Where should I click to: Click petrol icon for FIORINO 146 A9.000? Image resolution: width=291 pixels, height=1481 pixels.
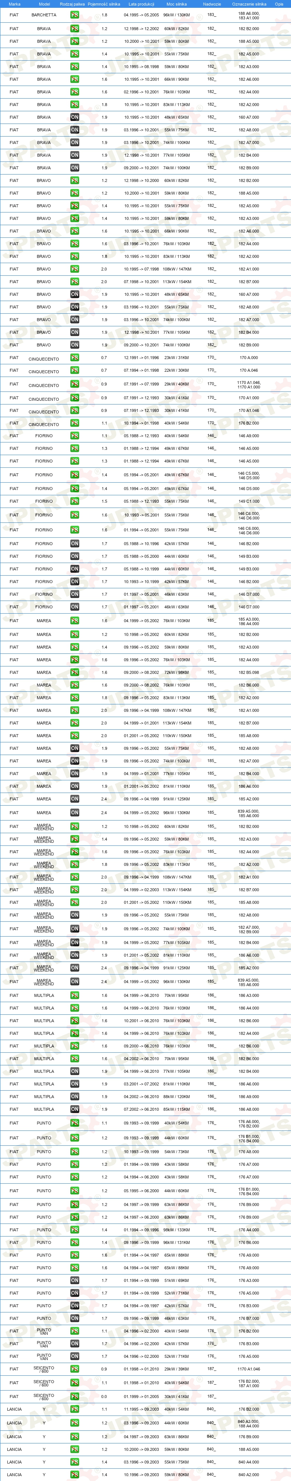pyautogui.click(x=75, y=436)
